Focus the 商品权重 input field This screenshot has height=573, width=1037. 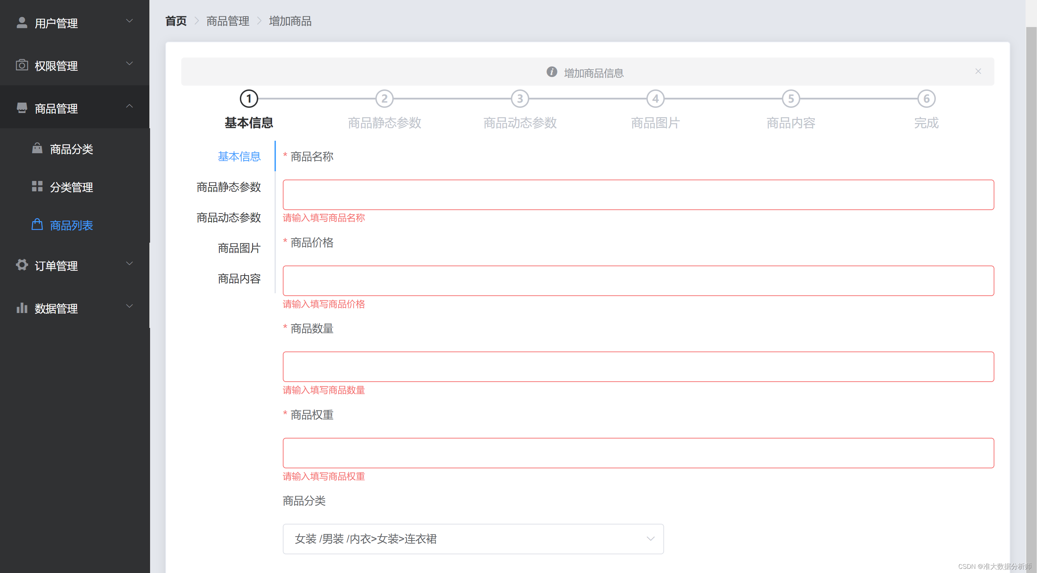coord(638,453)
